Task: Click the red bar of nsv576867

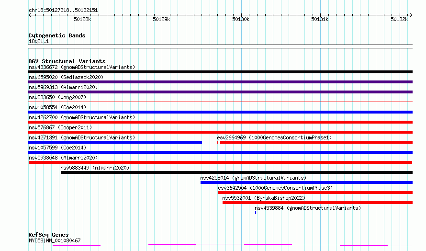Action: (220, 132)
